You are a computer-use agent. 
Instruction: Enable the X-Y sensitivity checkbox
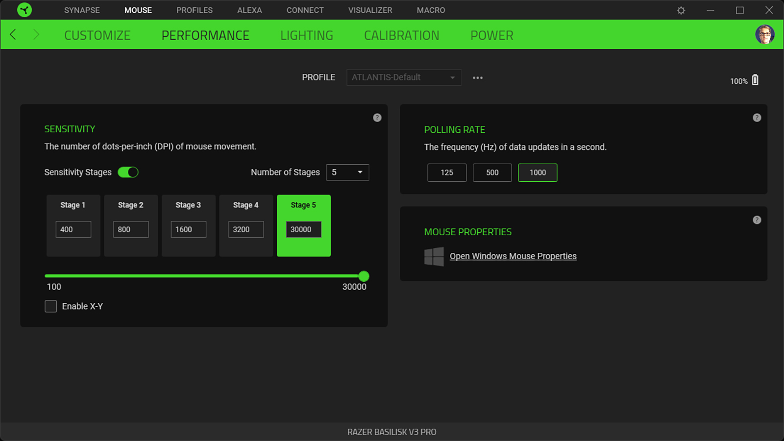[51, 306]
